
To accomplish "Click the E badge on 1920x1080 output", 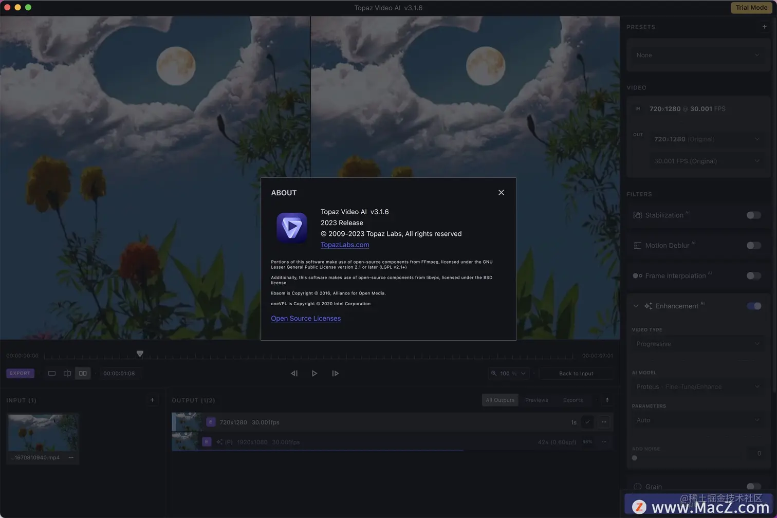I will tap(207, 441).
